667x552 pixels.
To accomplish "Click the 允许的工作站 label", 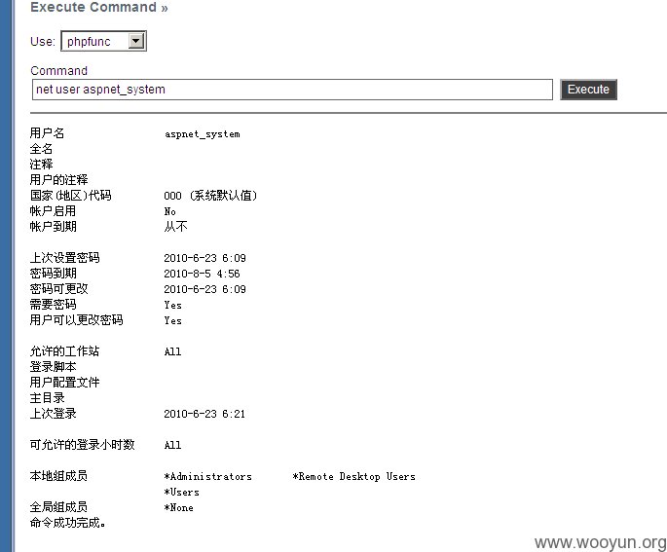I will click(x=64, y=351).
